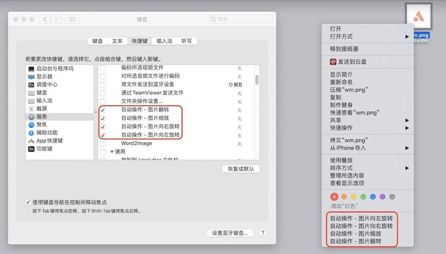Switch to the 输入法 tab
This screenshot has width=446, height=254.
[164, 41]
